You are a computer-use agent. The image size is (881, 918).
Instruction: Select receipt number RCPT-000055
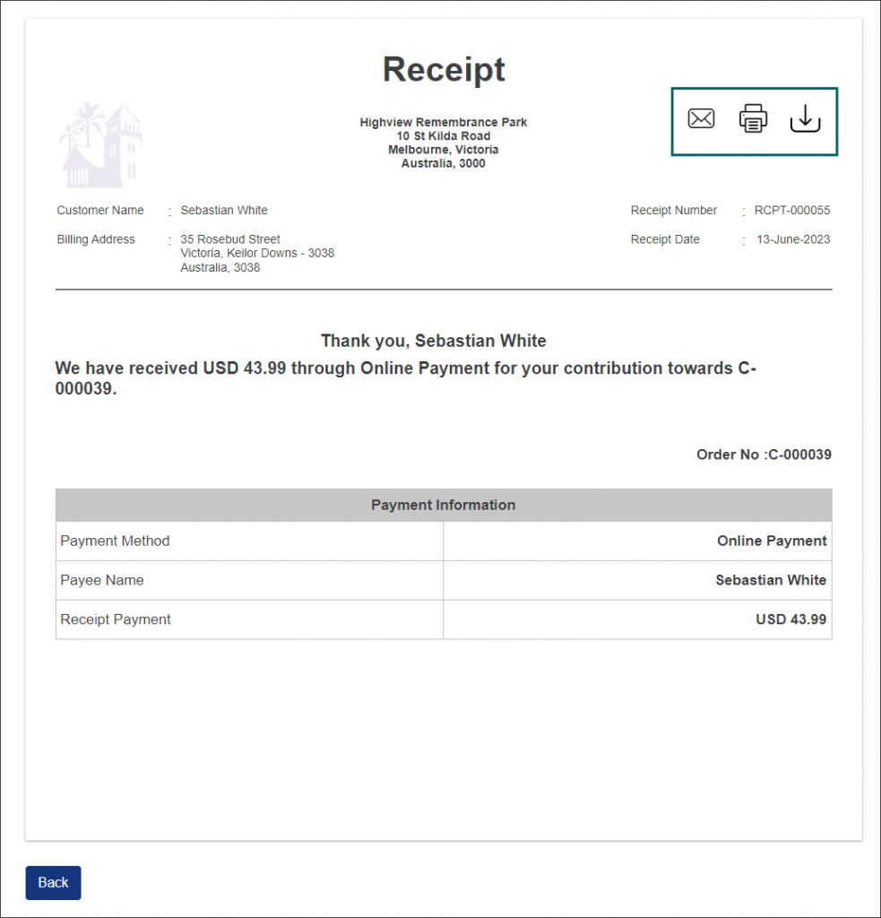791,210
